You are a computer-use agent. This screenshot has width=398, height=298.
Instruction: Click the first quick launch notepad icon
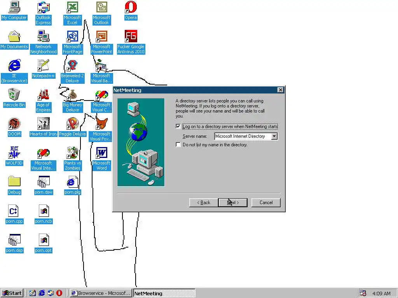(x=33, y=293)
